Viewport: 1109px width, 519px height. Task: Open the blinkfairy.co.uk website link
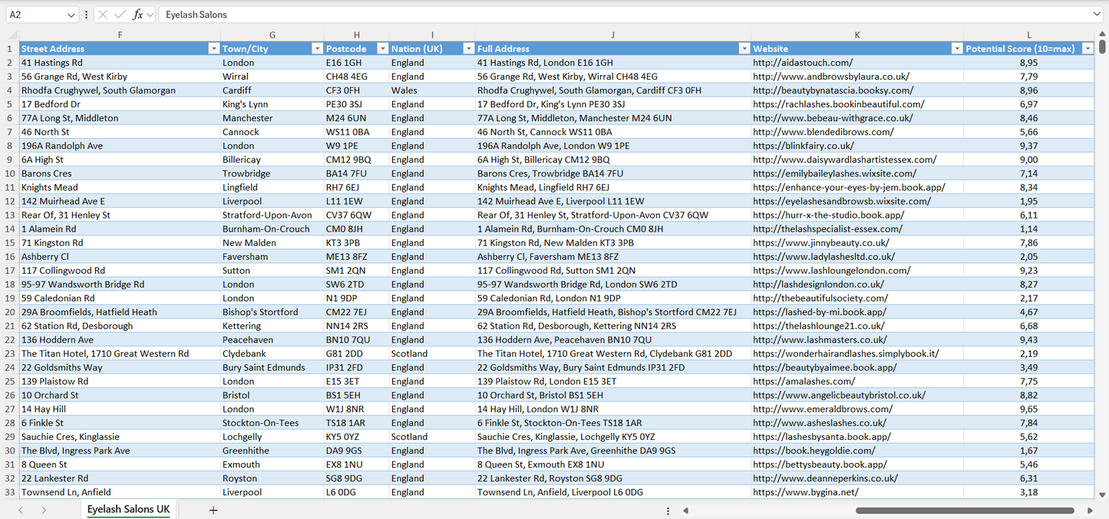pyautogui.click(x=803, y=146)
